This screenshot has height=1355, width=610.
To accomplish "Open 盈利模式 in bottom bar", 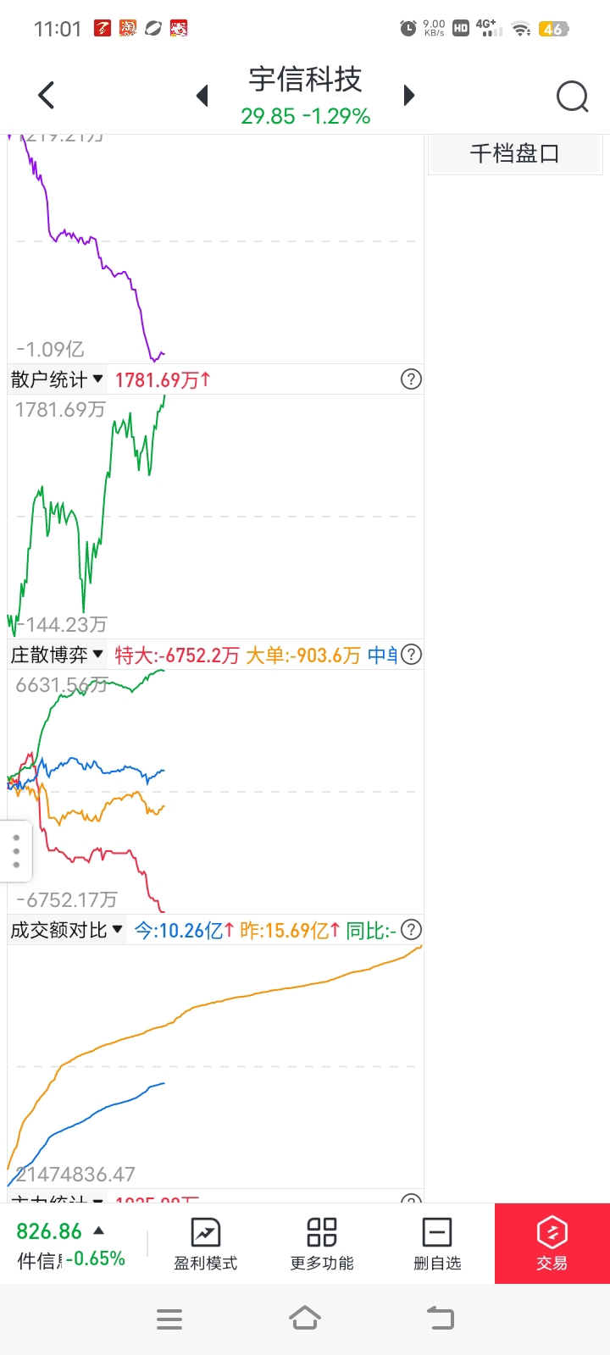I will pos(206,1244).
